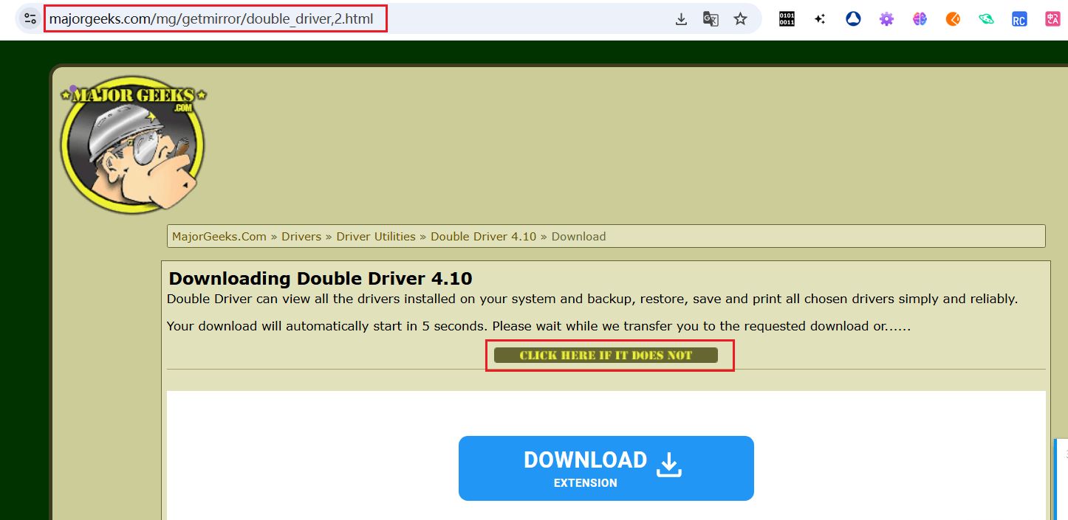Screen dimensions: 1068x520
Task: Click the orange circle extension icon
Action: [953, 19]
